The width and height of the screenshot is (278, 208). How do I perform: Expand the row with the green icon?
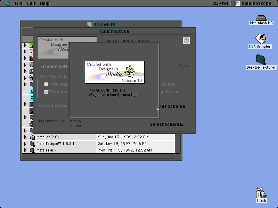(25, 45)
